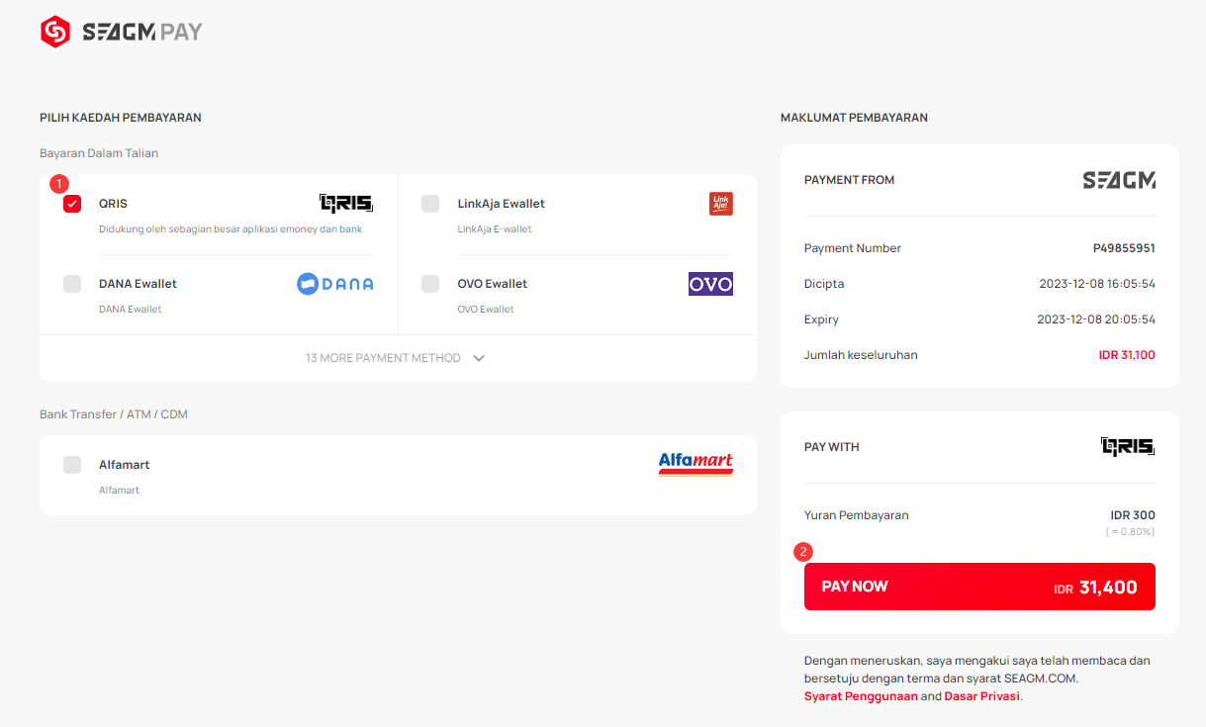Click the LinkAja Ewallet title
Viewport: 1206px width, 727px height.
(x=502, y=204)
